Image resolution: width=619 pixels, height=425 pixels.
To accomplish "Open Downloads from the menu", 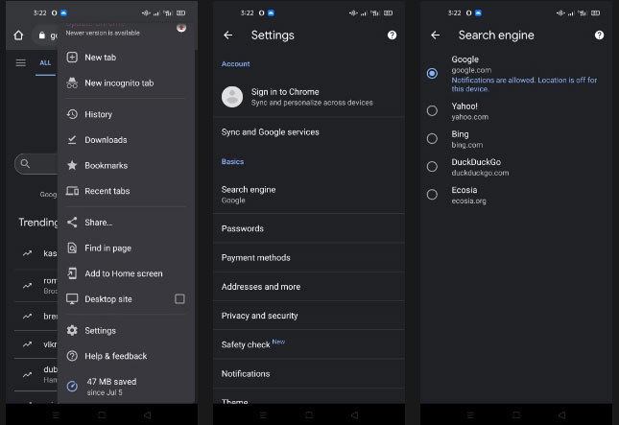I will 127,140.
